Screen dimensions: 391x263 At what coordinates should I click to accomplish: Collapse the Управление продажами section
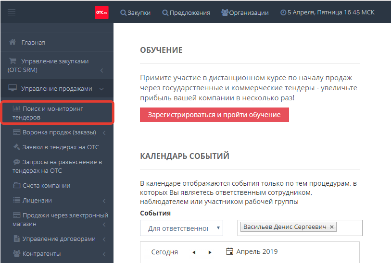pos(101,89)
